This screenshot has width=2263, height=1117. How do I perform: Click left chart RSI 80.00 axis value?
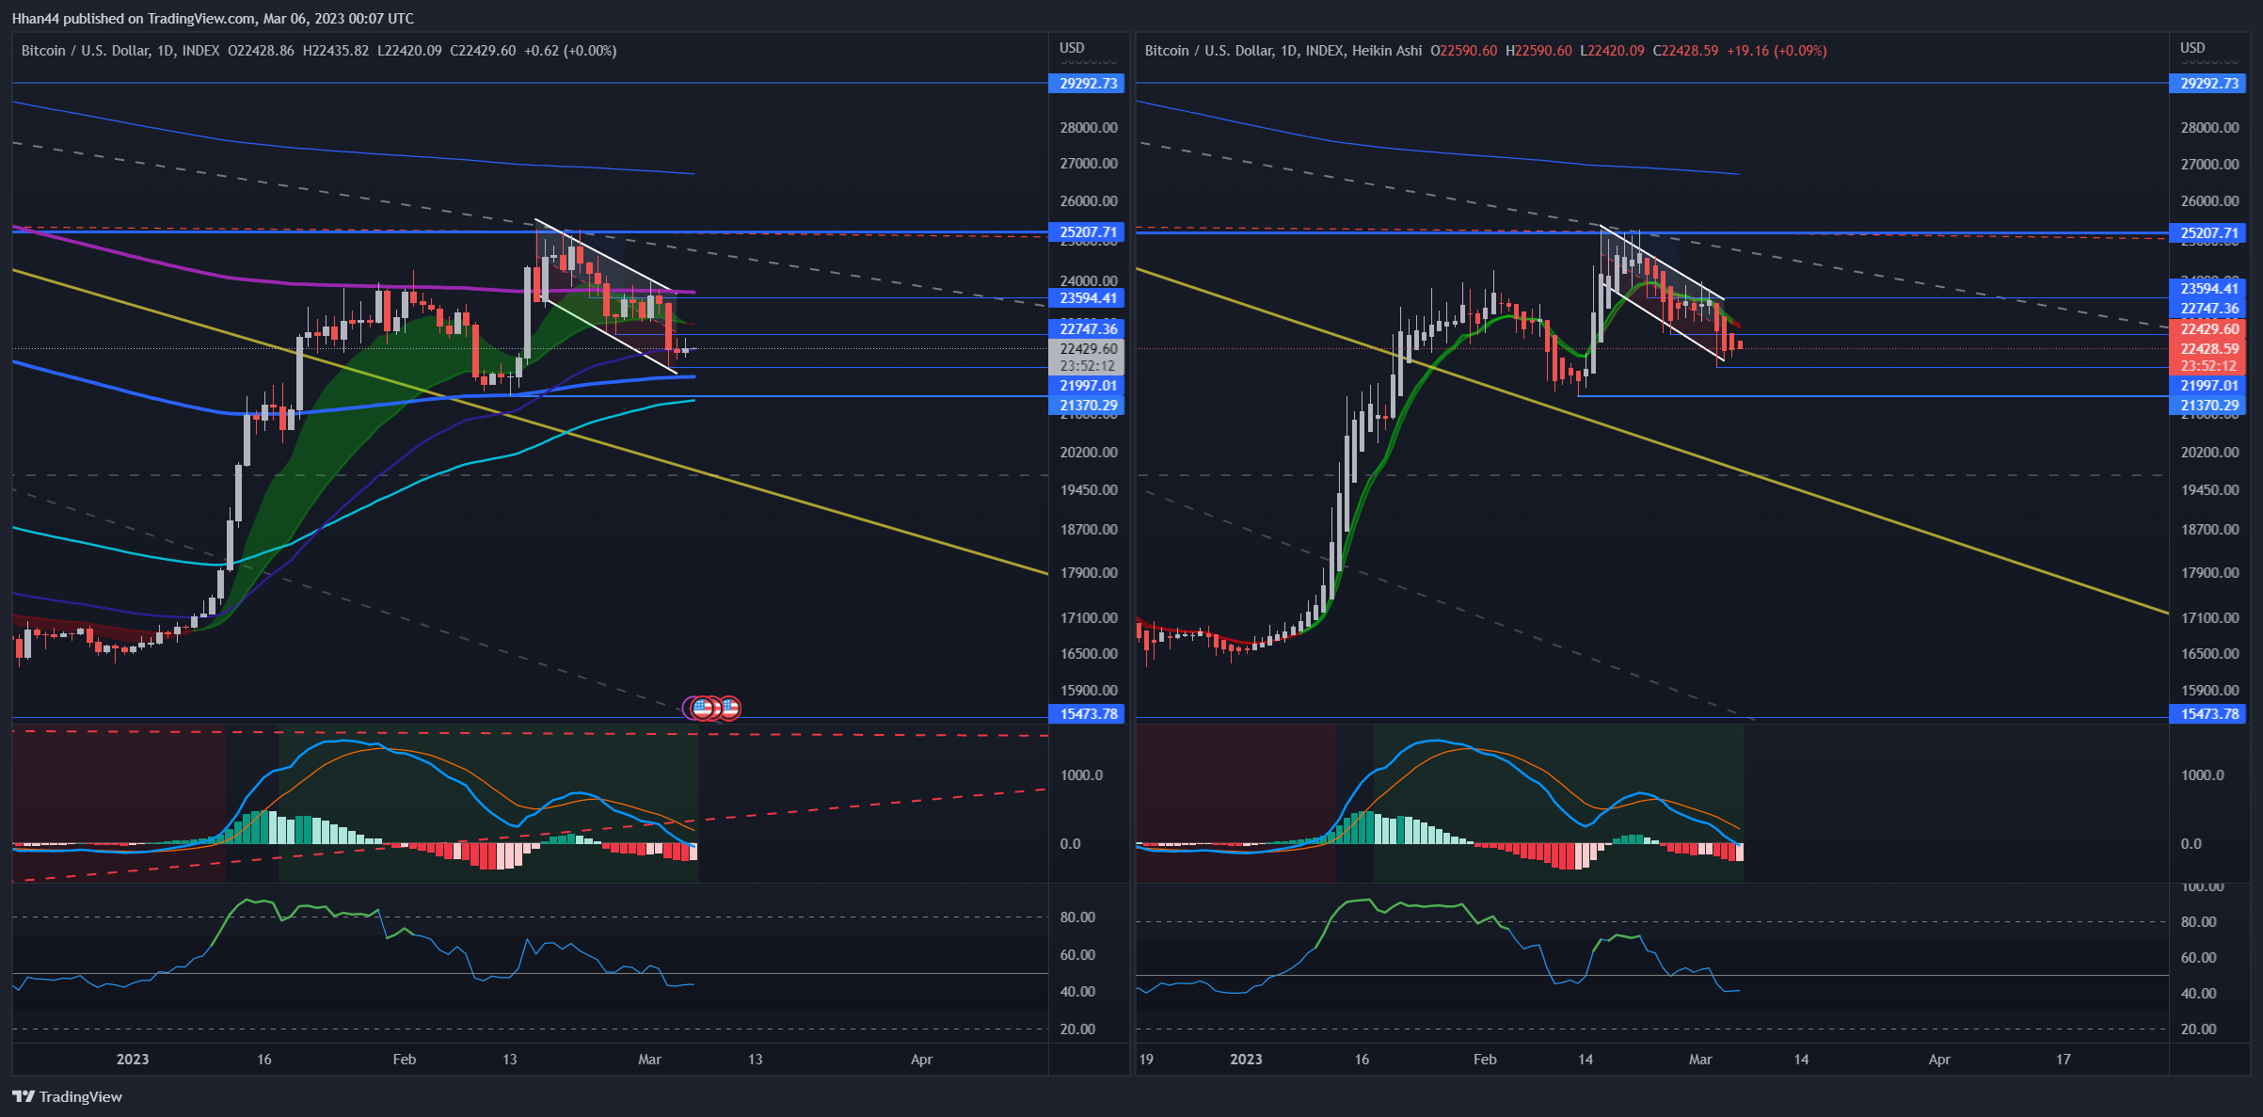pos(1077,918)
